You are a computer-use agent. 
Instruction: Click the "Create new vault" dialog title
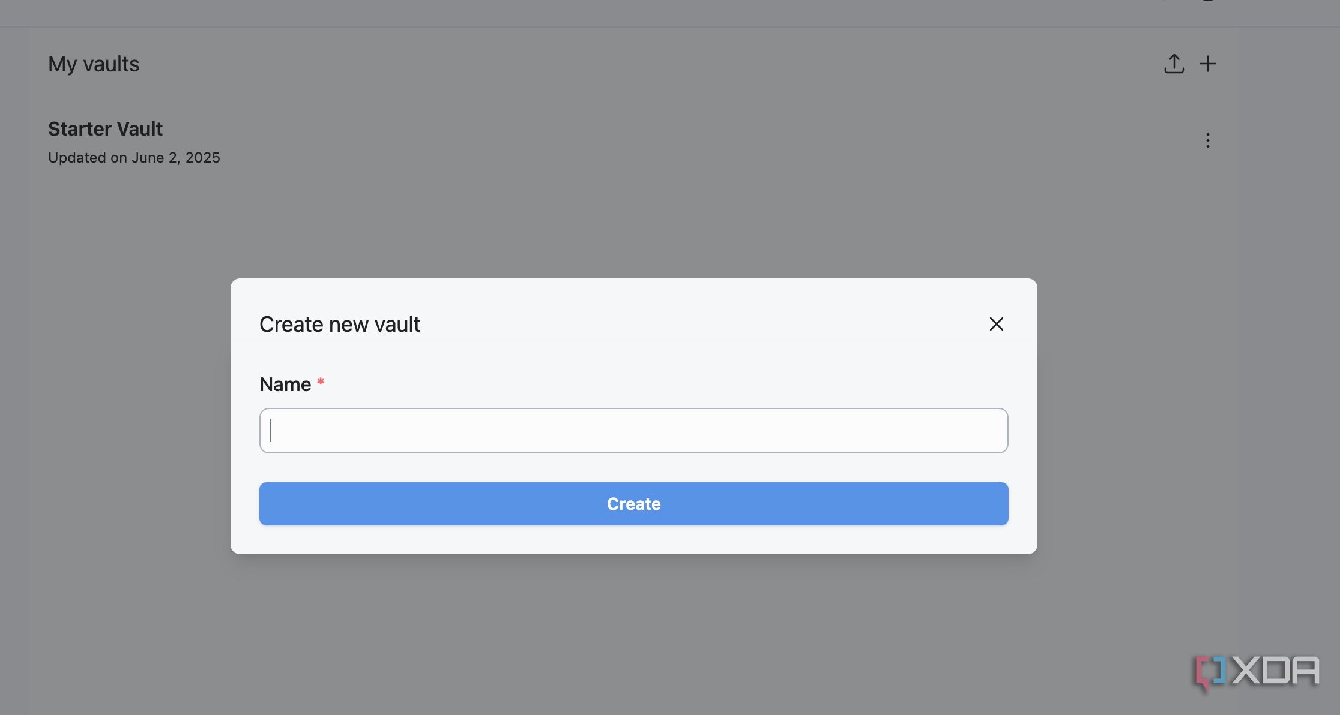(x=340, y=325)
